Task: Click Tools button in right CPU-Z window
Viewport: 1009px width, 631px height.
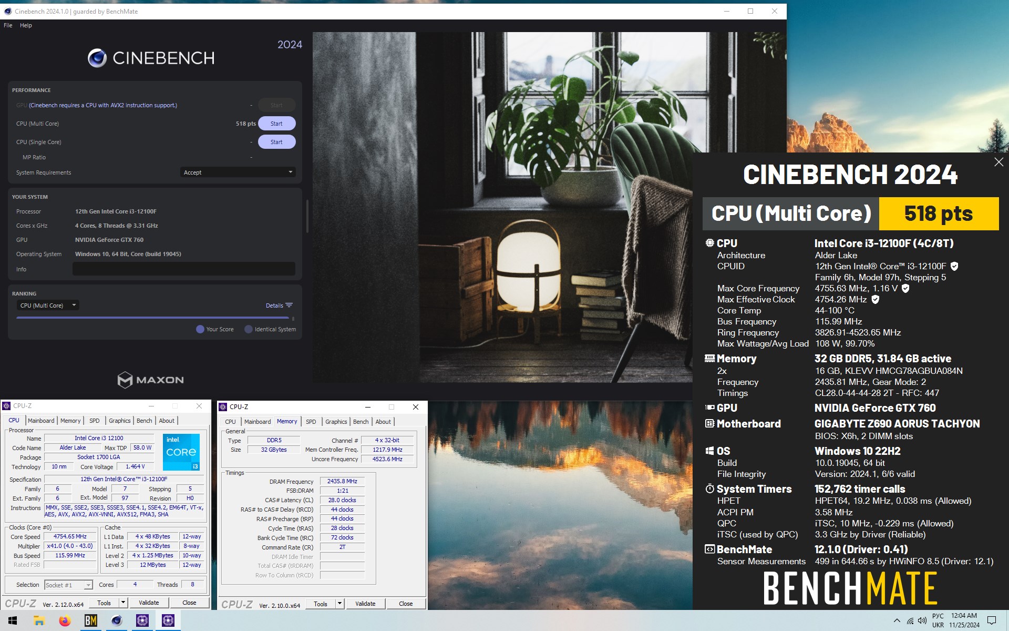Action: pyautogui.click(x=321, y=604)
